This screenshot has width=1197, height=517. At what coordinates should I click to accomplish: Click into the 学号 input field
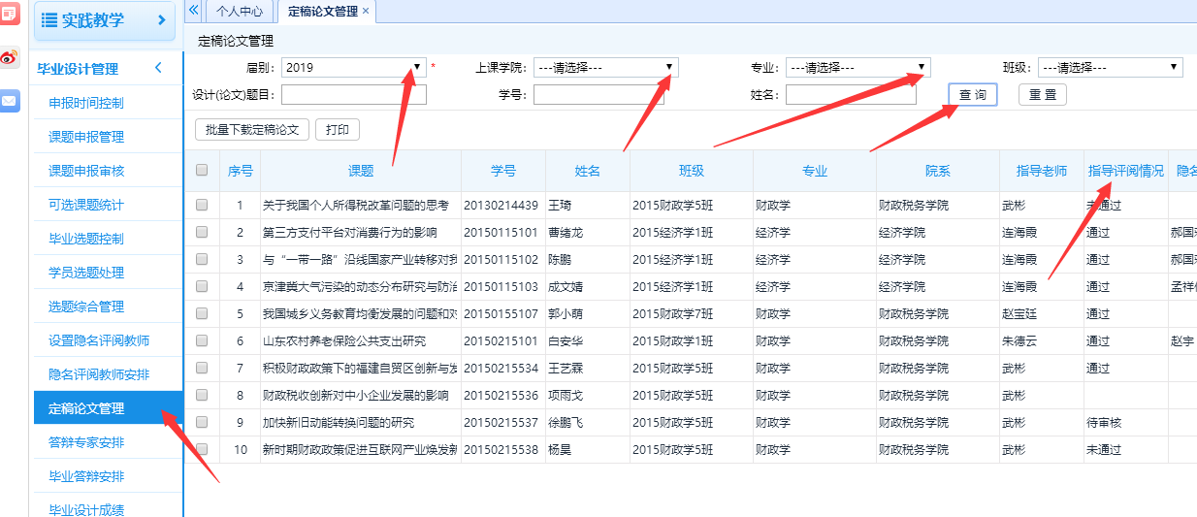[598, 94]
